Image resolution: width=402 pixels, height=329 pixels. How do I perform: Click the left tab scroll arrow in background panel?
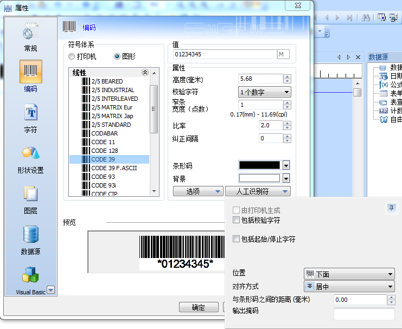point(339,57)
